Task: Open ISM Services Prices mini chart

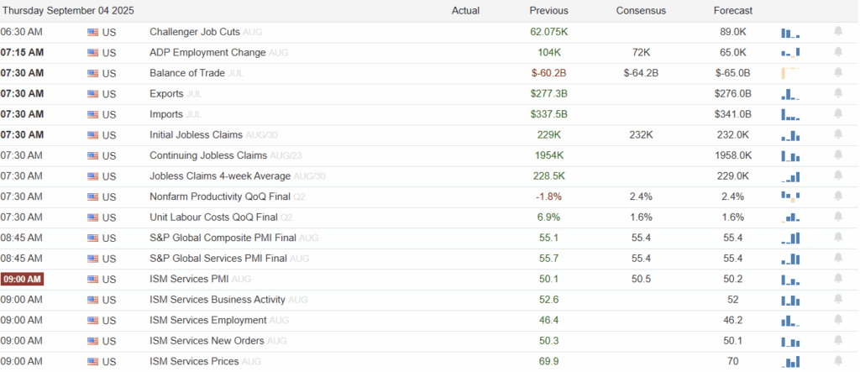Action: [790, 361]
